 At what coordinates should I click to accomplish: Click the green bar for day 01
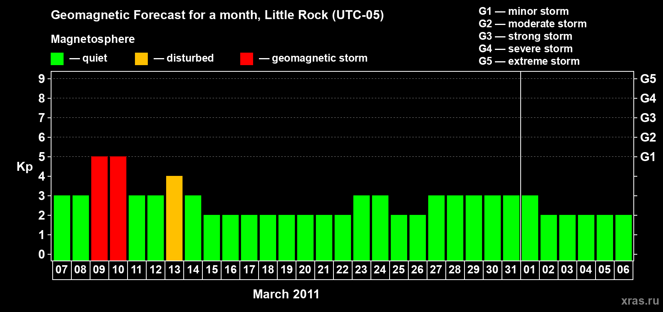(x=530, y=228)
